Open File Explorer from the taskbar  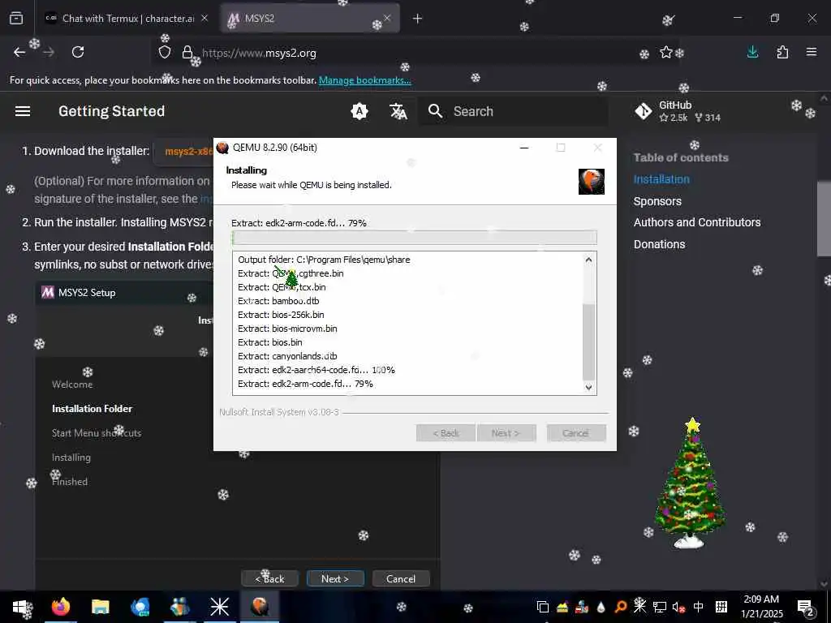(100, 607)
